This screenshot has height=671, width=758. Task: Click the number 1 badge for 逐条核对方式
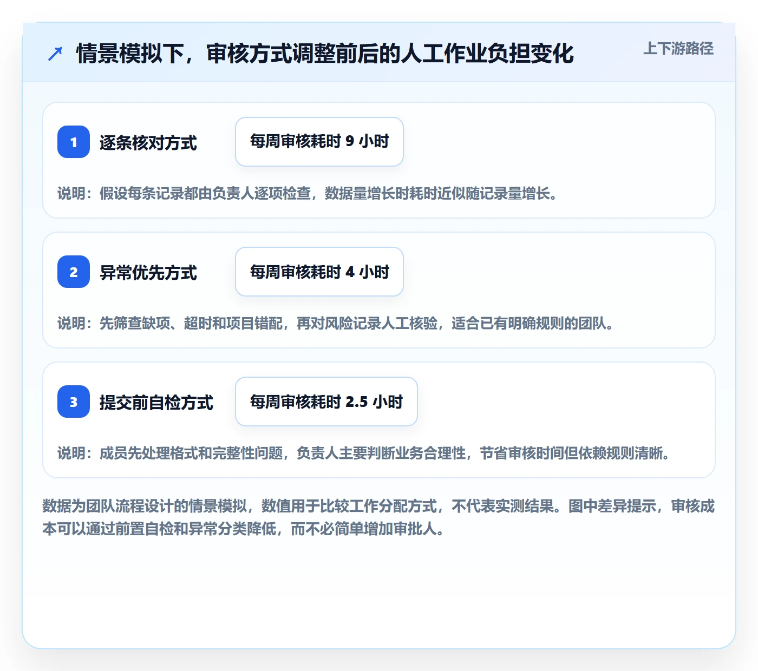74,142
